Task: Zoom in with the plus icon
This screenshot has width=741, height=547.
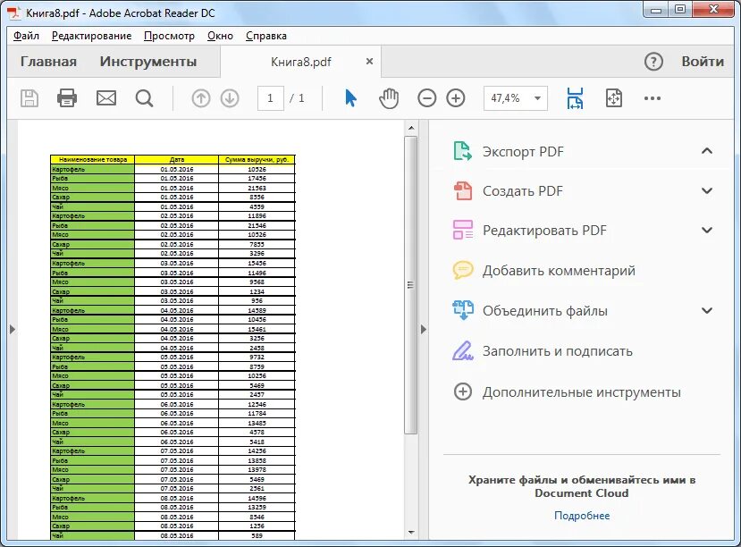Action: pos(456,98)
